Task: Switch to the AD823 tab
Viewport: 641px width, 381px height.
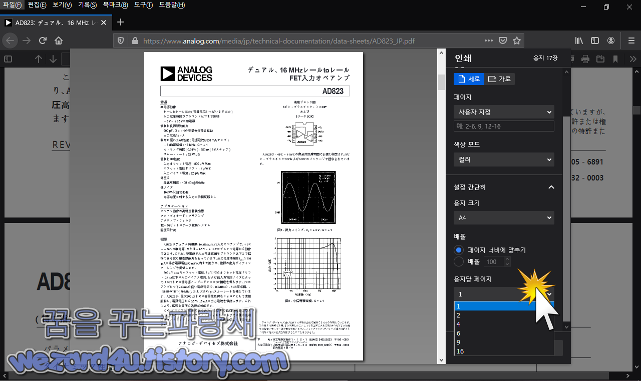Action: point(56,22)
